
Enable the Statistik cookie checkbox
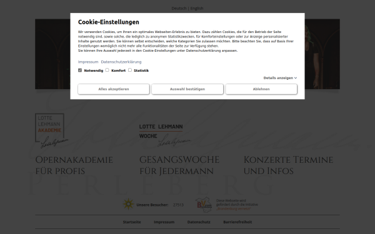(130, 70)
